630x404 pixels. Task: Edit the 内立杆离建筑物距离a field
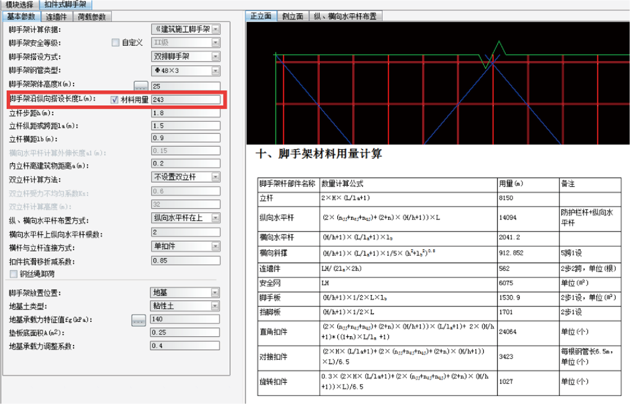(186, 164)
